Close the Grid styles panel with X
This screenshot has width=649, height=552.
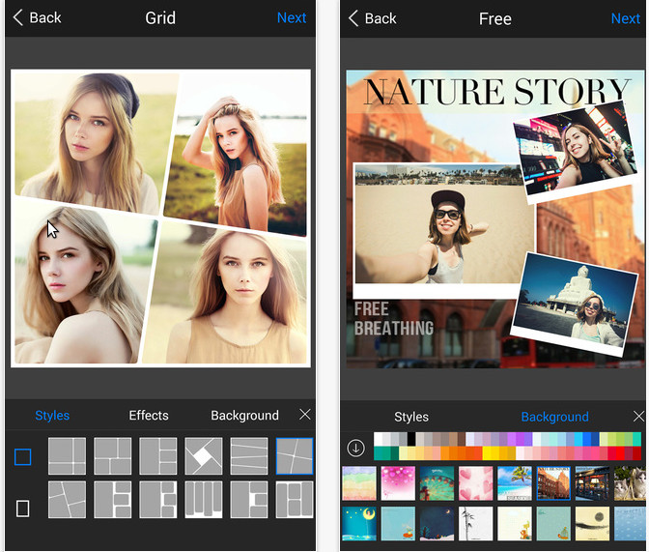coord(305,414)
